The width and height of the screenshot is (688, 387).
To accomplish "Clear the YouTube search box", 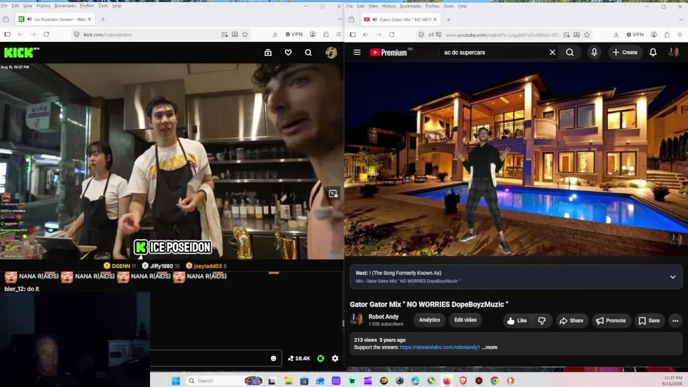I will point(552,52).
